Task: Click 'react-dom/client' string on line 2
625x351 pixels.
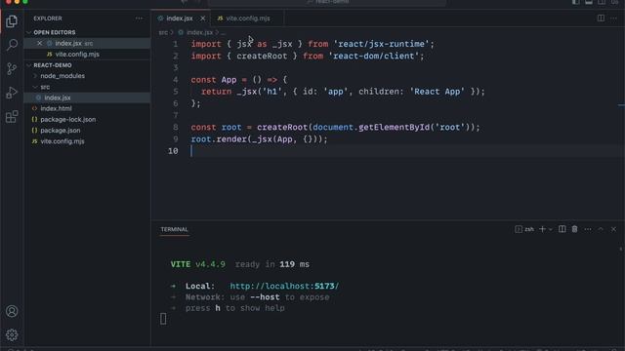Action: (x=373, y=57)
